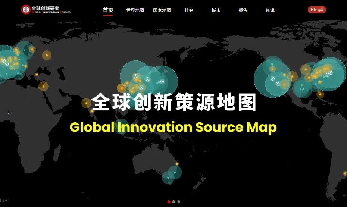
Task: Jump to the third carousel dot
Action: [x=179, y=202]
